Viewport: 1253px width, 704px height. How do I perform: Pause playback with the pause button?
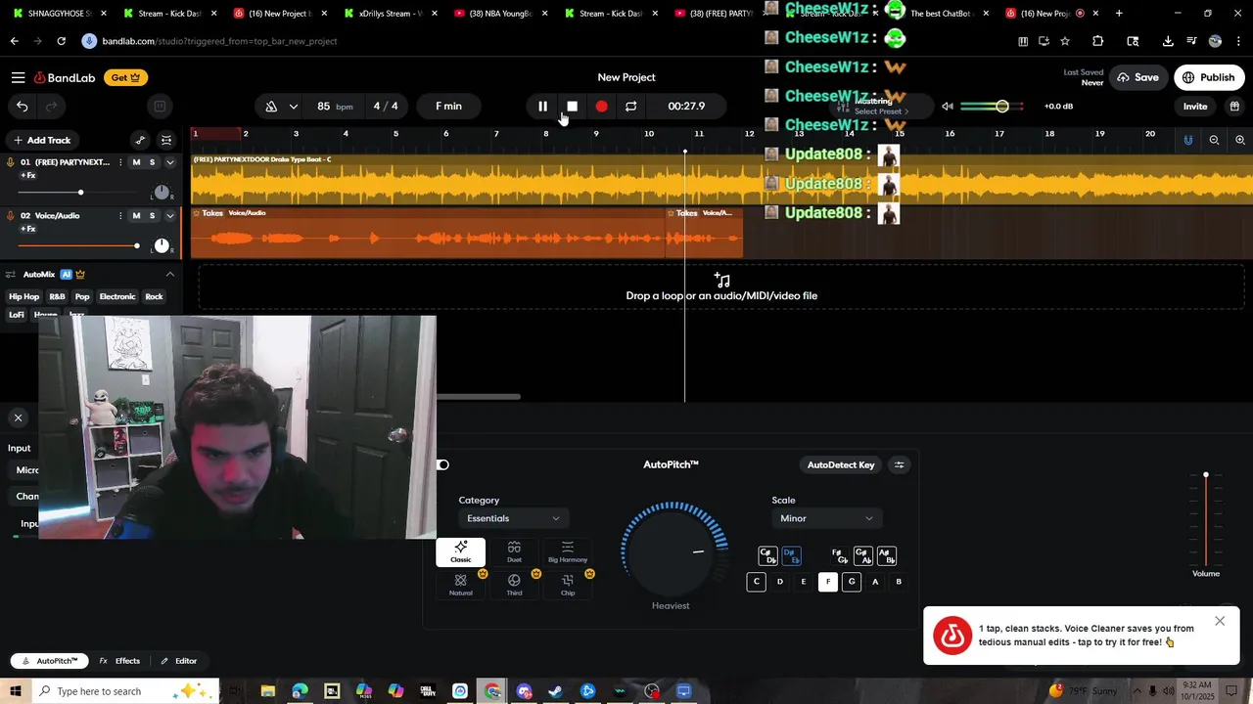[542, 107]
